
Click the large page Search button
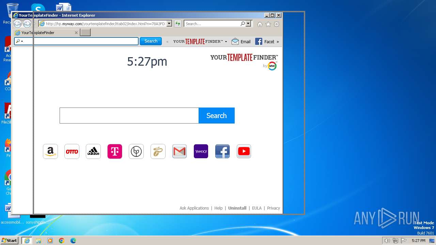pyautogui.click(x=217, y=115)
